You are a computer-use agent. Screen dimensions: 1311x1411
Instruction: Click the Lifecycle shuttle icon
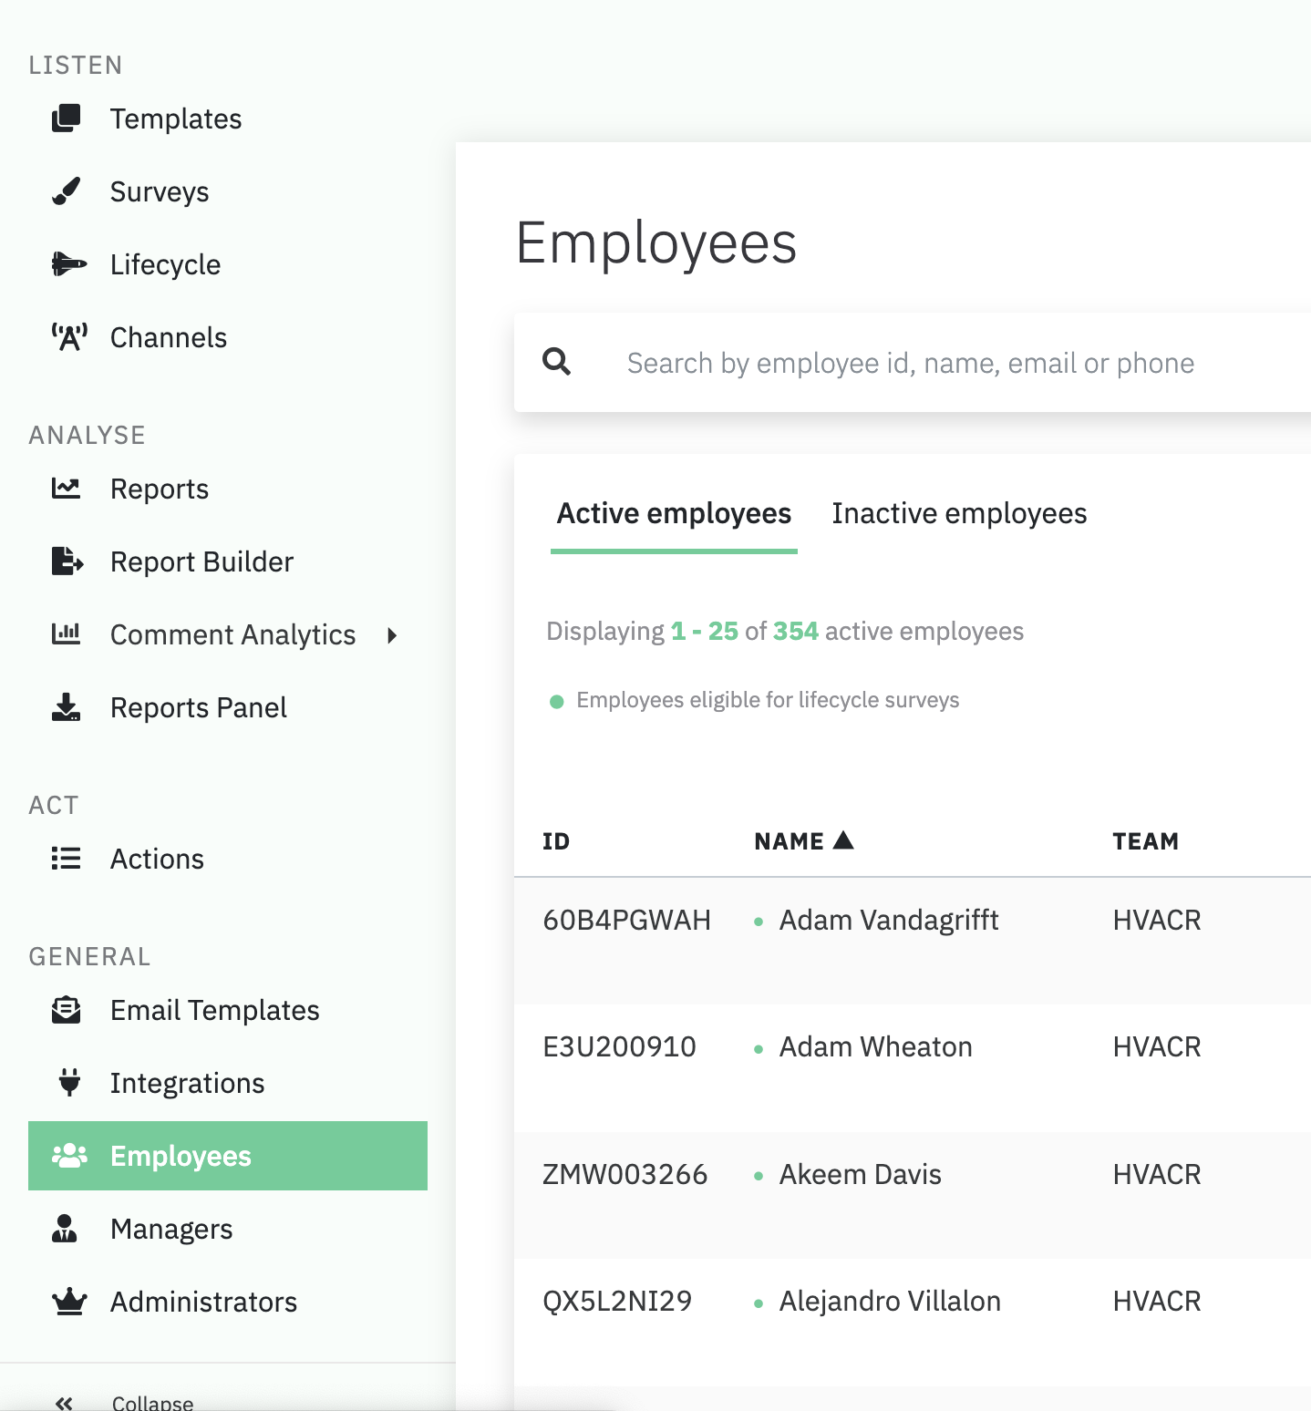coord(68,264)
